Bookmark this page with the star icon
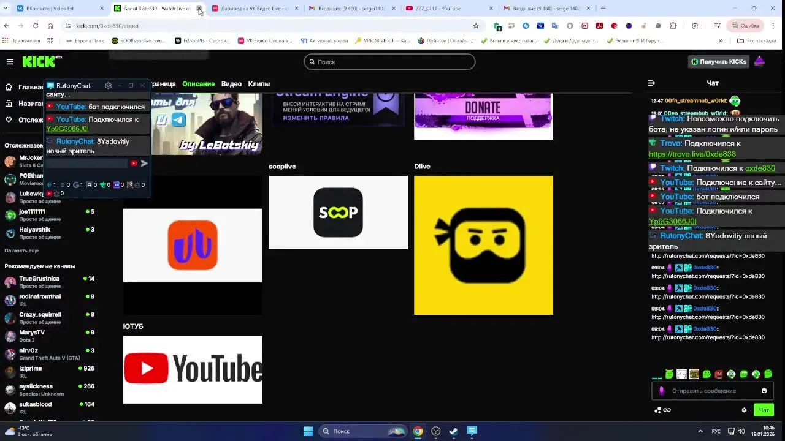 point(475,26)
